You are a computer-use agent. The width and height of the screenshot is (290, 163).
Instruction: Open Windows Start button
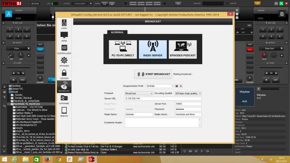[4, 159]
